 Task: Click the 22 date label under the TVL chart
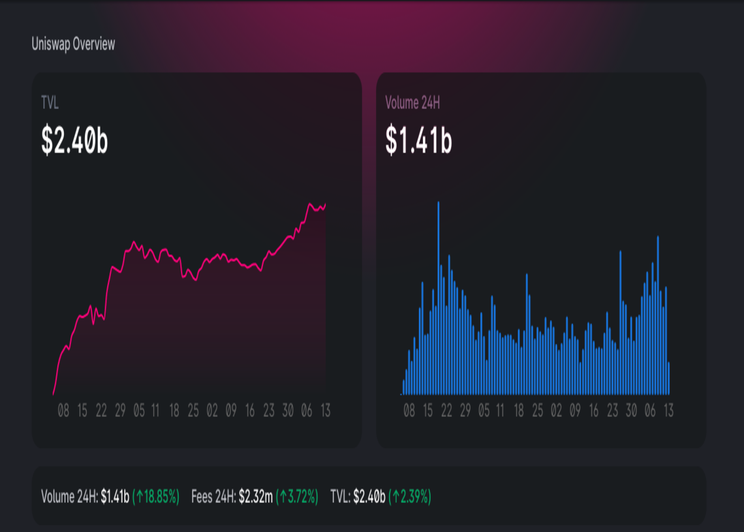pyautogui.click(x=101, y=411)
